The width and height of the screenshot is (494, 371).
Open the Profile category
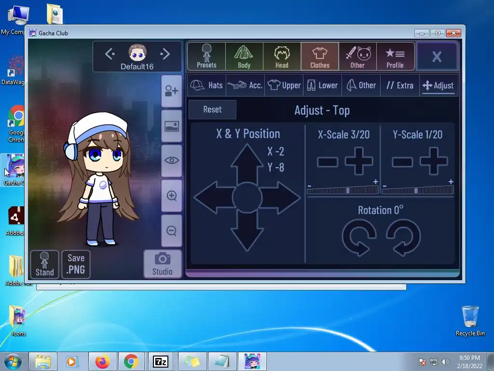click(x=395, y=56)
